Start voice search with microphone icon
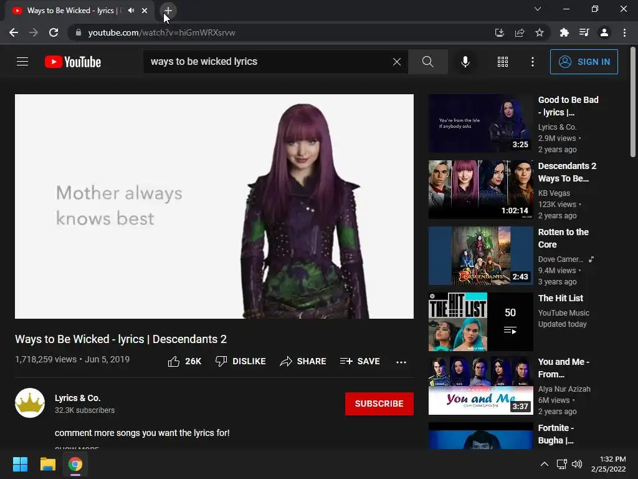 coord(465,62)
